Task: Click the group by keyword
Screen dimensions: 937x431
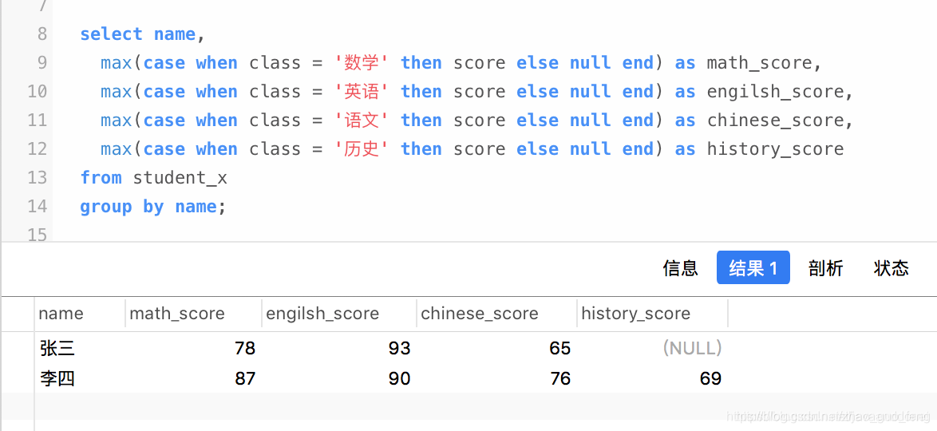Action: coord(122,207)
